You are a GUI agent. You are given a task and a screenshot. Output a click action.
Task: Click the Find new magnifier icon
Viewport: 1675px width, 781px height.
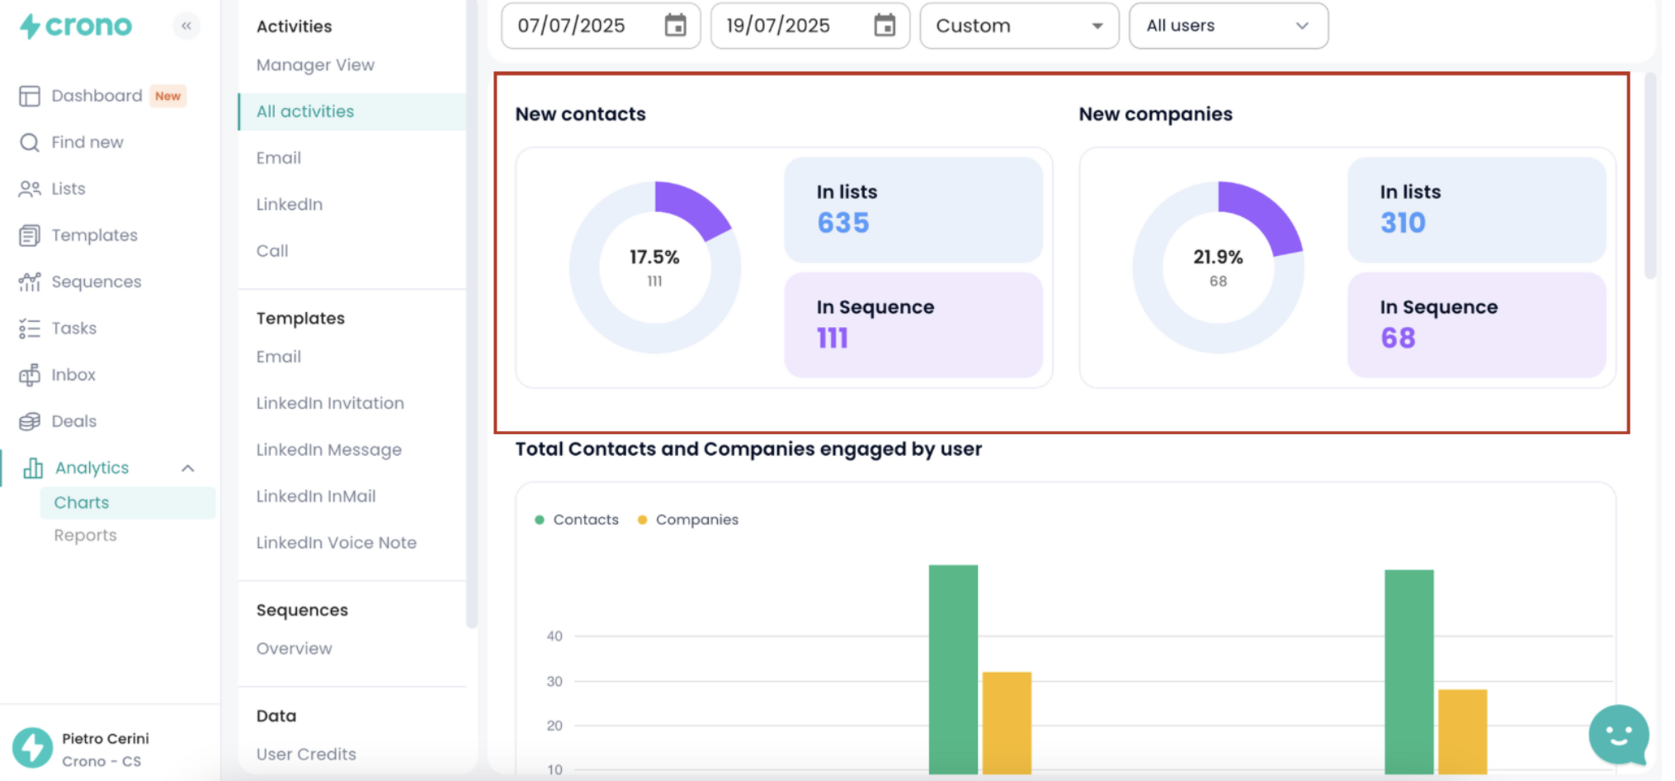click(x=30, y=143)
